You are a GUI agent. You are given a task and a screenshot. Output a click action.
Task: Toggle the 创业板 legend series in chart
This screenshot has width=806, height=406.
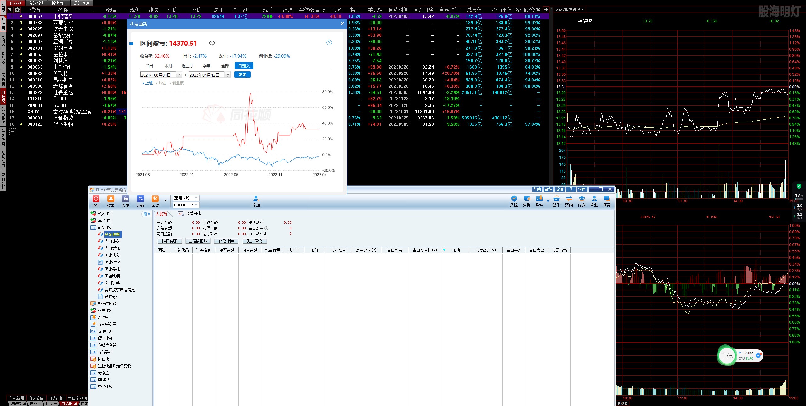click(x=177, y=83)
